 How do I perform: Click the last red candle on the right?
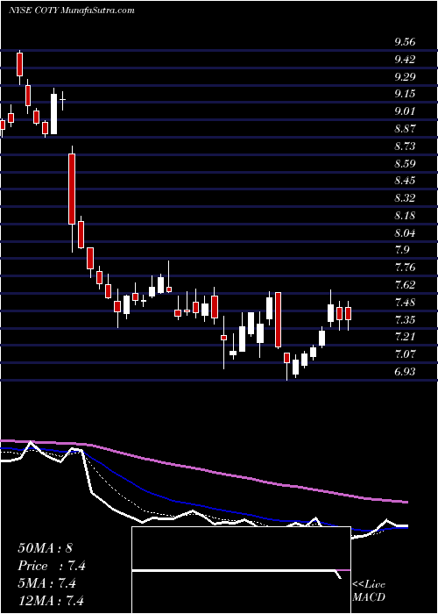[x=348, y=314]
